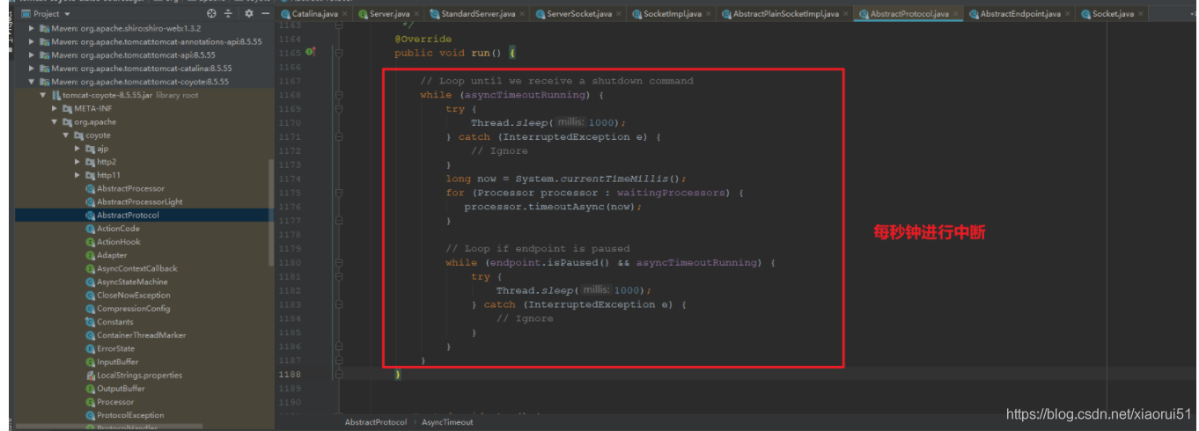Toggle fold marker at while loop line 1168

tap(339, 95)
